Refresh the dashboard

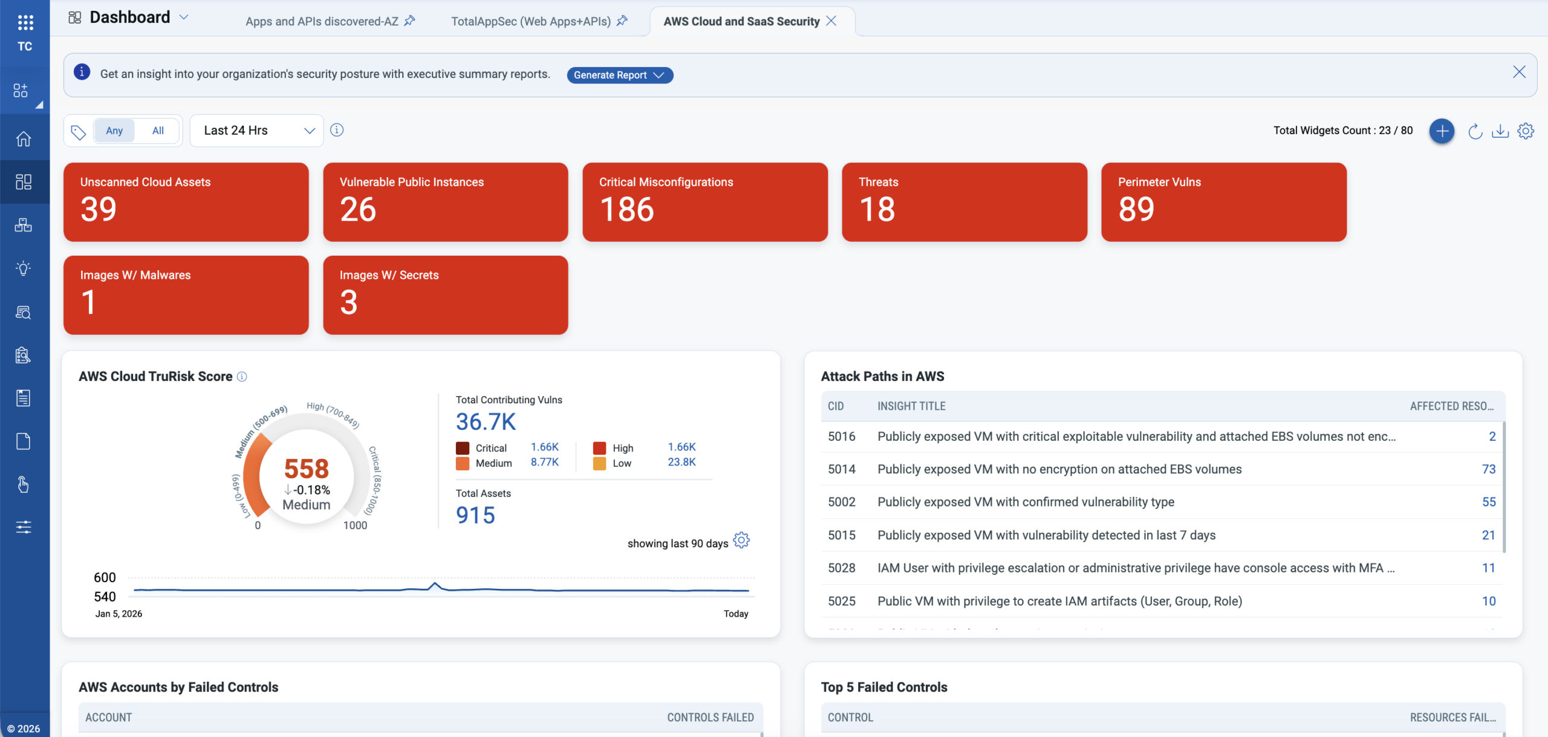pos(1475,131)
